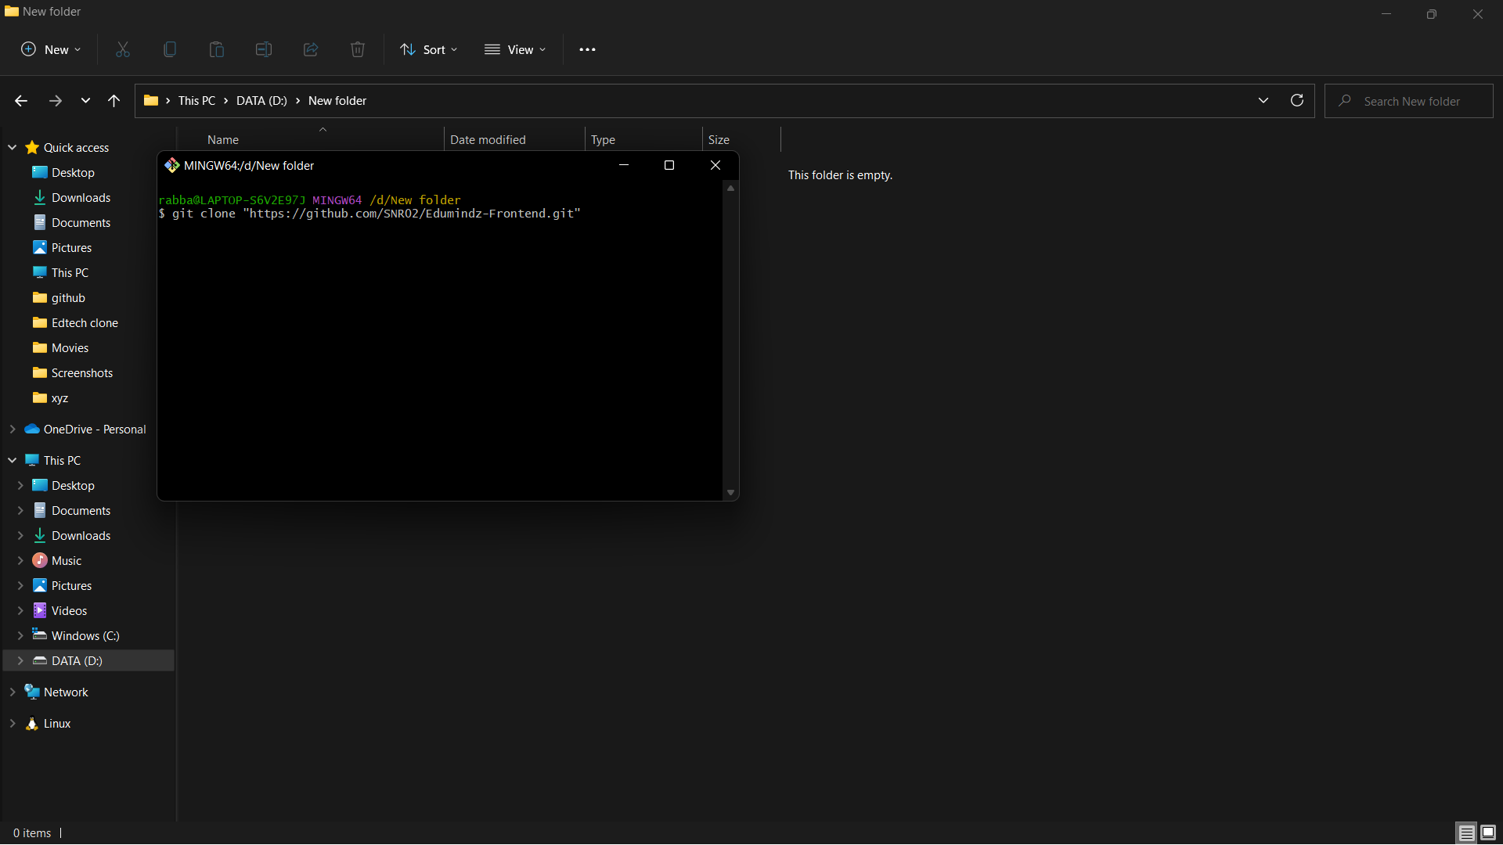Sort by the Date modified column header
The image size is (1503, 845).
[488, 139]
